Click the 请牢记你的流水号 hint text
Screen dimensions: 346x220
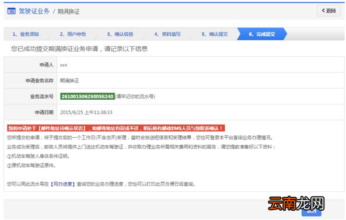click(x=135, y=96)
